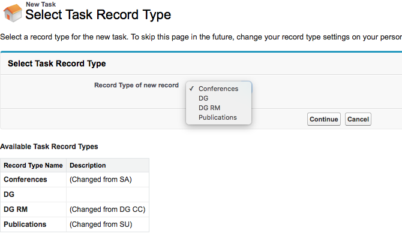This screenshot has width=402, height=249.
Task: Select Publications from the dropdown options
Action: pos(217,117)
